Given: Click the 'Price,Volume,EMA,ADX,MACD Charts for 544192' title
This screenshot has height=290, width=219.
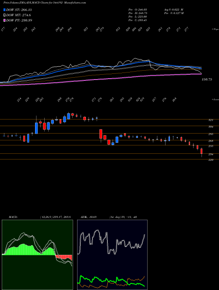Looking at the screenshot, I should (32, 3).
